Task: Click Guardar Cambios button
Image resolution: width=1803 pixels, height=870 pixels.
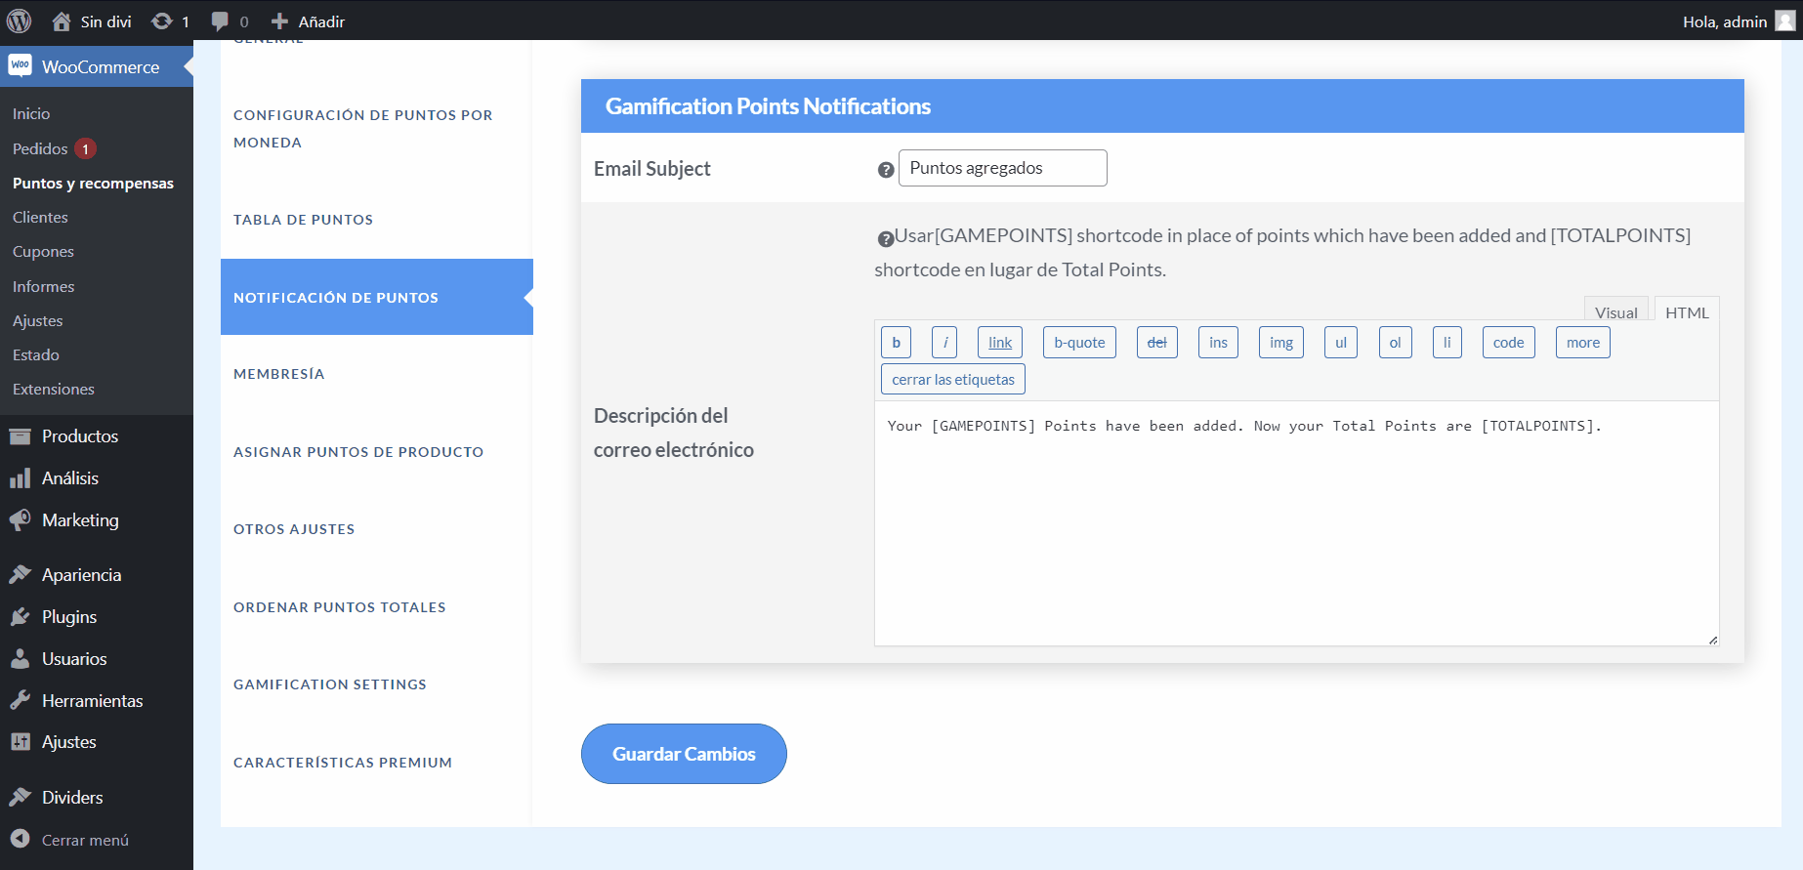Action: [684, 754]
